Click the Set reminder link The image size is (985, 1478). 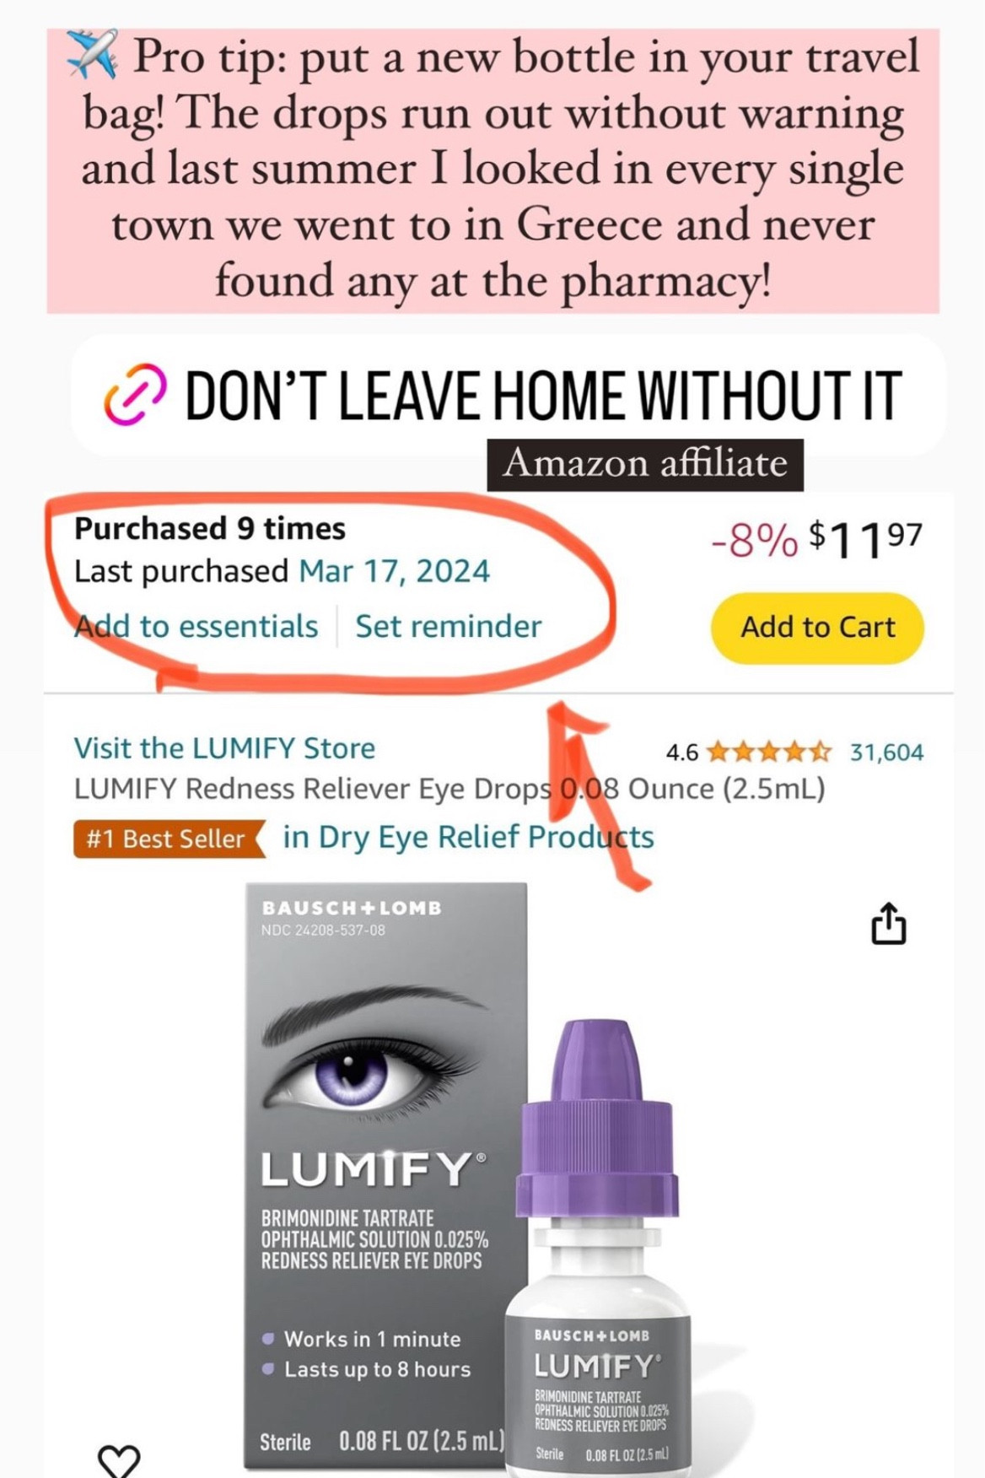(448, 626)
